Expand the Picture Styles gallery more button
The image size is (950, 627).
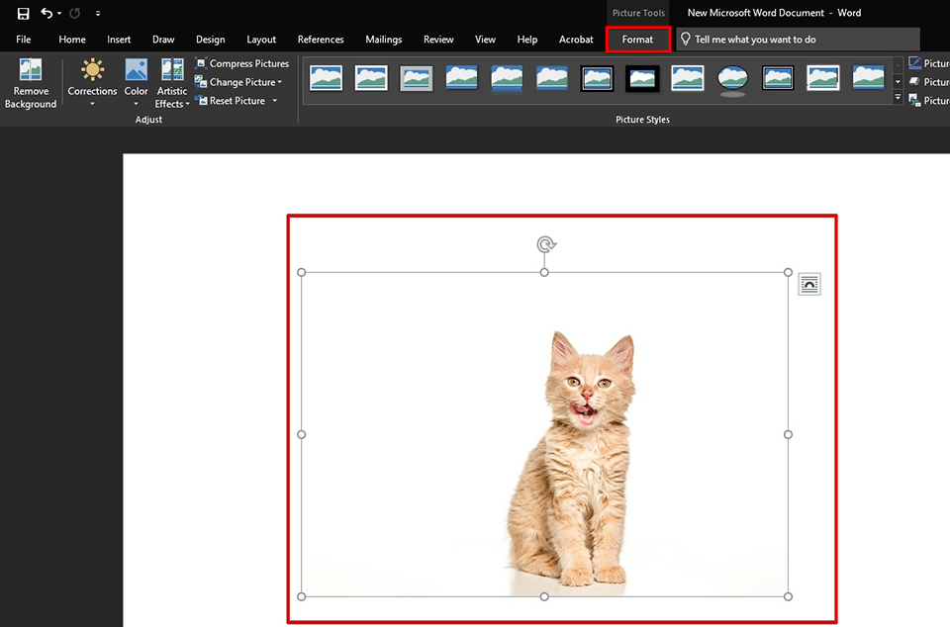pyautogui.click(x=898, y=98)
